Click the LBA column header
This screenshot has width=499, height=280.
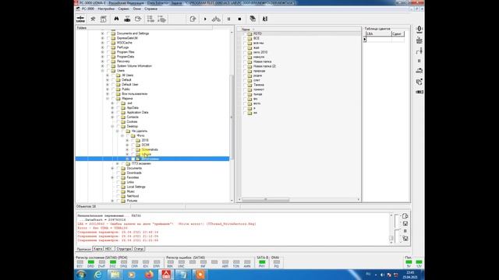click(378, 33)
